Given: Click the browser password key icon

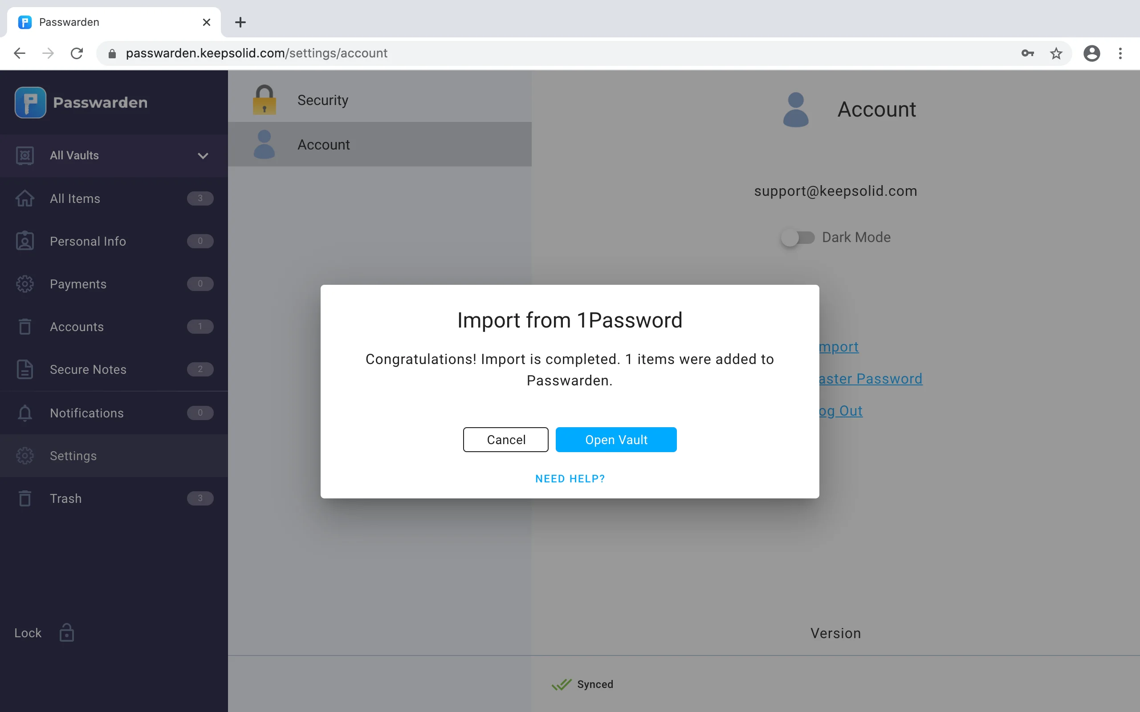Looking at the screenshot, I should (1027, 53).
